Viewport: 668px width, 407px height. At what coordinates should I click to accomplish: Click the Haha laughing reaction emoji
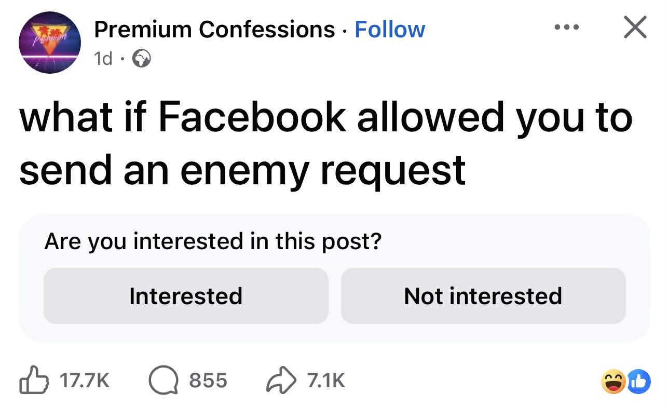(x=613, y=383)
